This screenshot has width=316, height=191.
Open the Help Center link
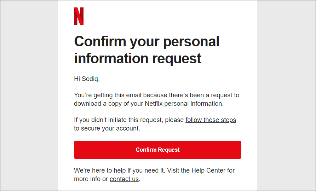click(x=208, y=170)
